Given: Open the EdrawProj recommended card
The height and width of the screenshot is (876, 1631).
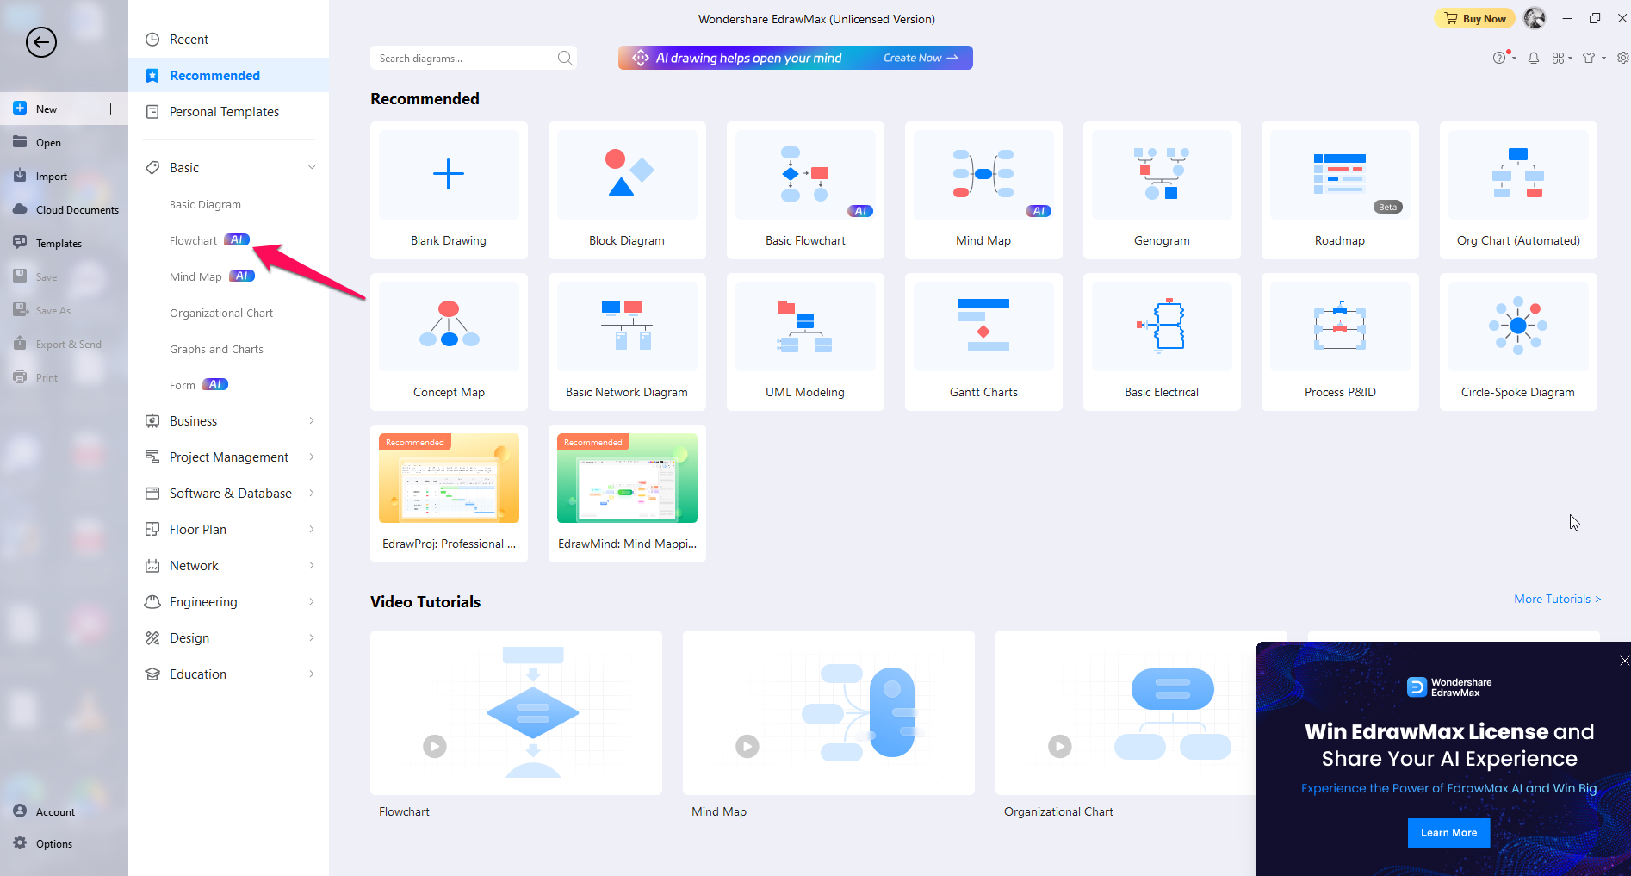Looking at the screenshot, I should [x=449, y=494].
